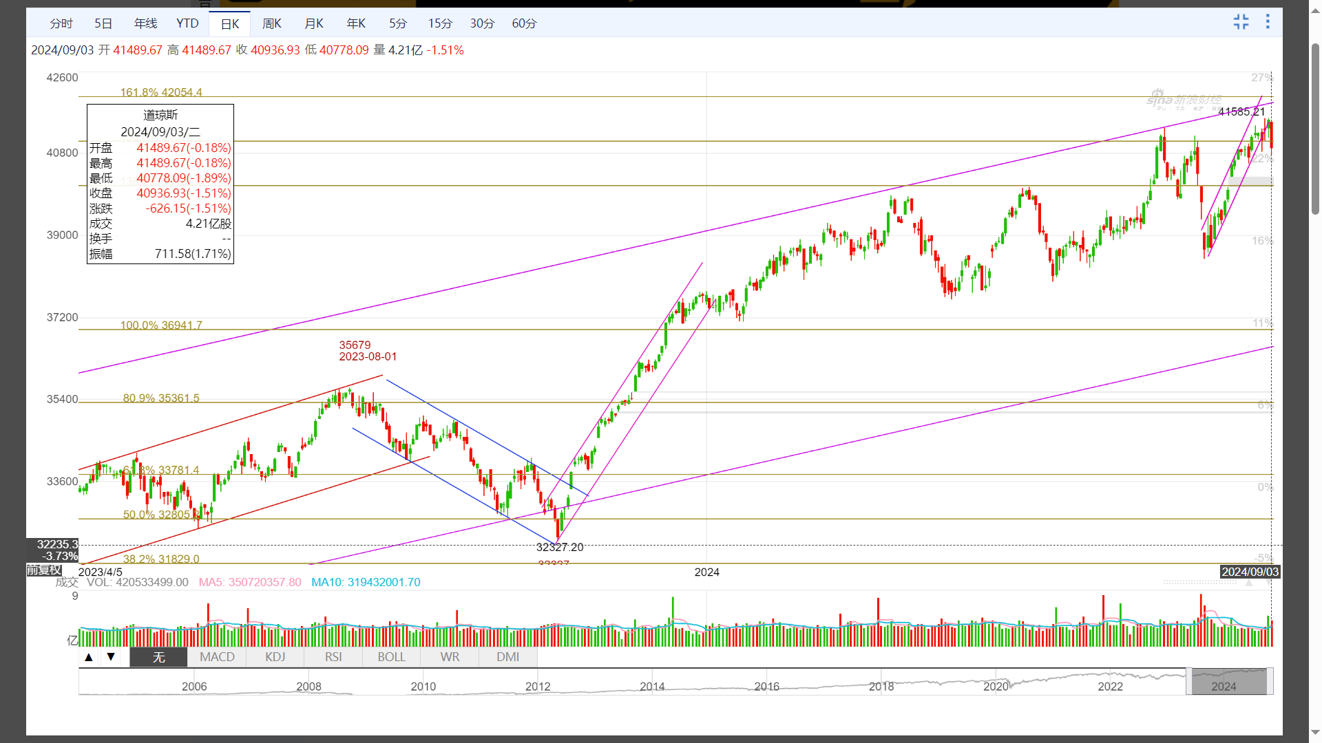Viewport: 1322px width, 743px height.
Task: Select the 无 (none) indicator option
Action: click(x=158, y=657)
